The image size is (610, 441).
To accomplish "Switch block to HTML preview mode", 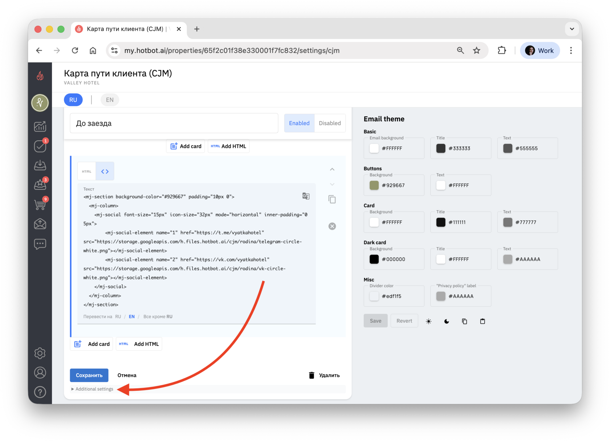I will coord(87,171).
